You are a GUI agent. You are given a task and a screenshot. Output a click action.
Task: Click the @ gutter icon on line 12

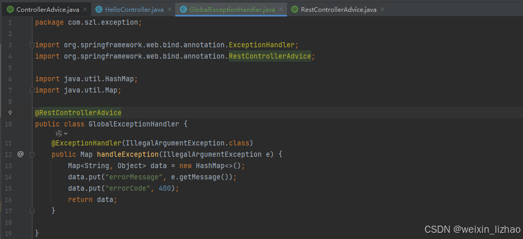tap(20, 154)
